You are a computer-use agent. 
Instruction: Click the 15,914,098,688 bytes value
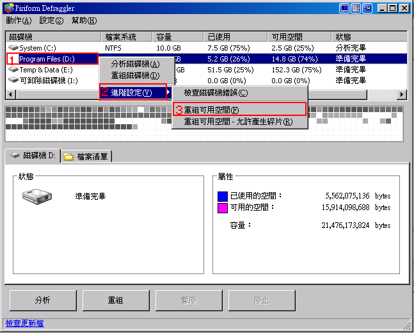tap(346, 207)
